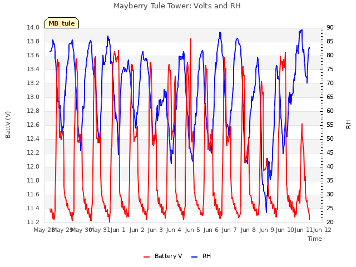The height and width of the screenshot is (267, 356).
Task: Click the 12.8 voltage tick label
Action: click(33, 111)
